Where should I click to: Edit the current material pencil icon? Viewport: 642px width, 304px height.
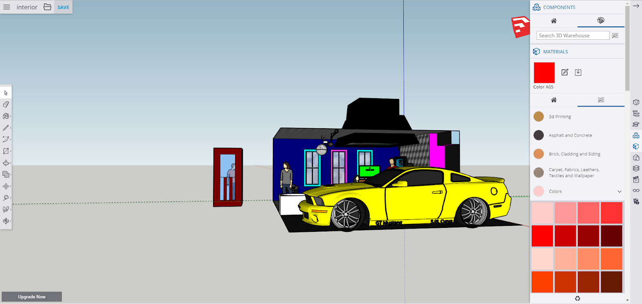pyautogui.click(x=565, y=72)
